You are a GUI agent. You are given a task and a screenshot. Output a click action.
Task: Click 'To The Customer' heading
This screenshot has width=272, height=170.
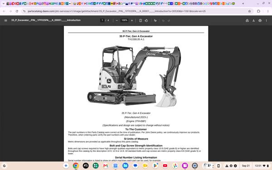(x=136, y=129)
